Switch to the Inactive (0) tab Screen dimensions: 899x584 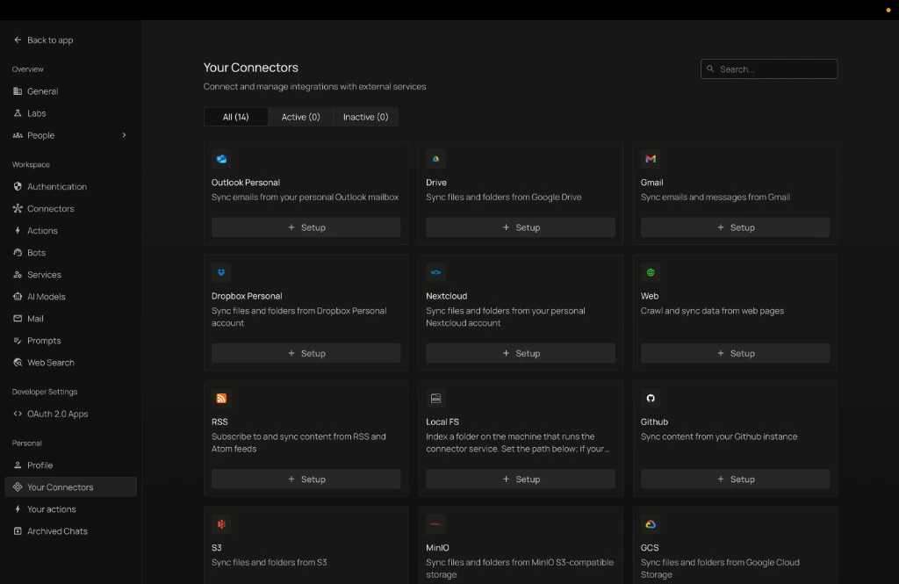(366, 117)
